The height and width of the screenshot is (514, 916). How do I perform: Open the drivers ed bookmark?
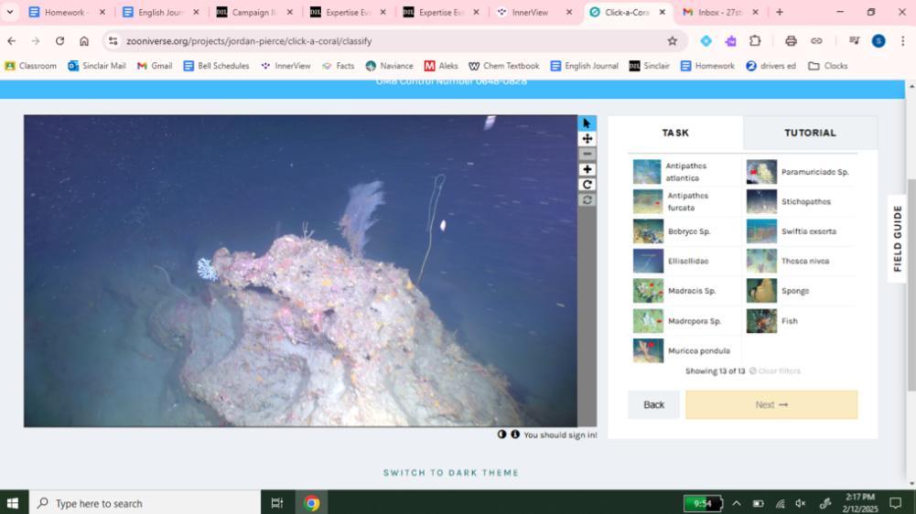point(771,66)
